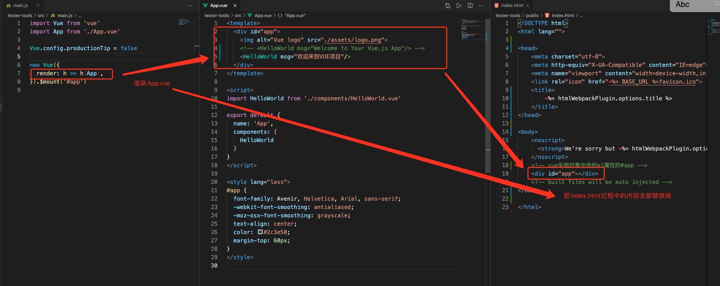Click the "built files will be auto injected" comment
The height and width of the screenshot is (286, 720).
coord(601,182)
